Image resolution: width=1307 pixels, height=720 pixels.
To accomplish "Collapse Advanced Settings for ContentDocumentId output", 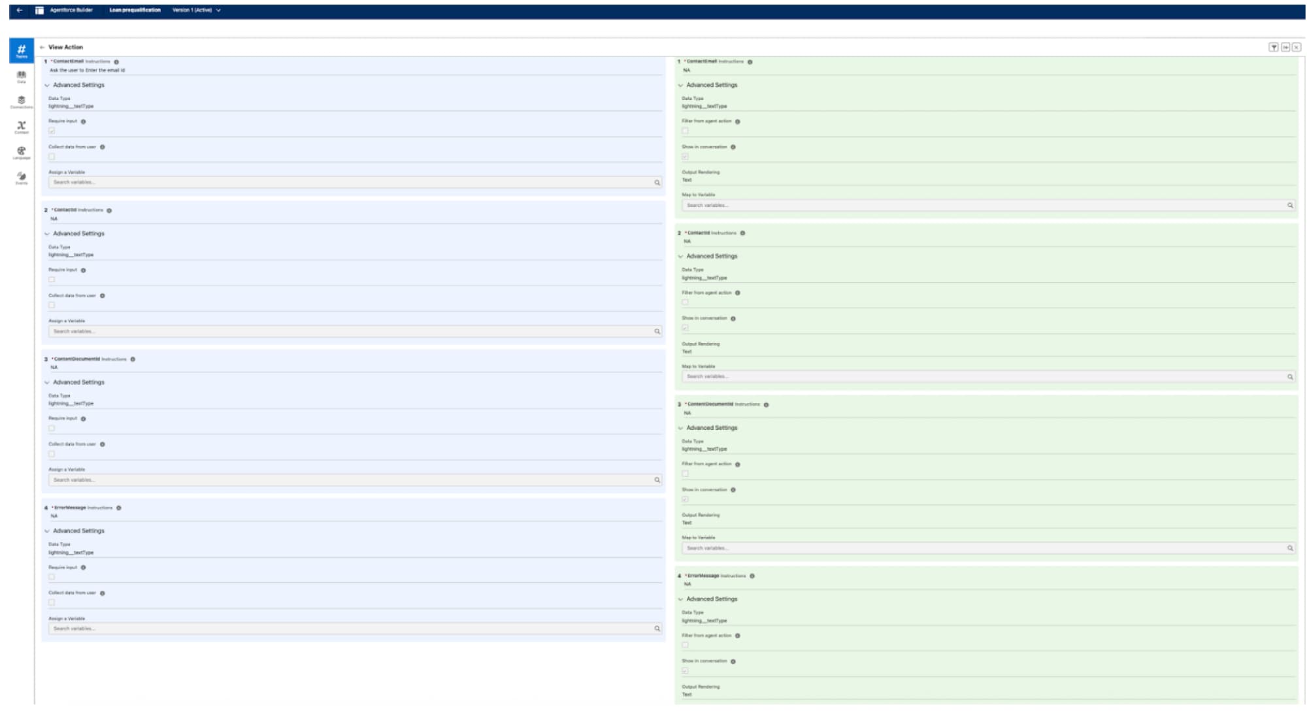I will (681, 428).
